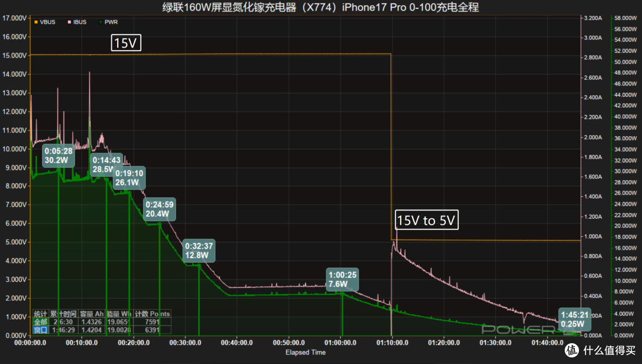Click the 58.000W power axis label
The width and height of the screenshot is (642, 364).
[625, 18]
